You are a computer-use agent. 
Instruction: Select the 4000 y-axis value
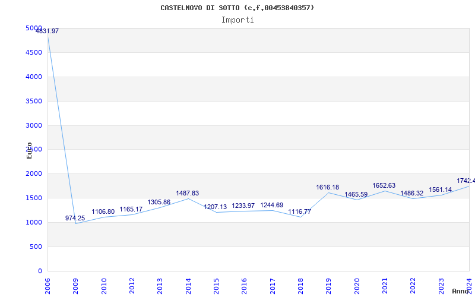click(x=34, y=77)
